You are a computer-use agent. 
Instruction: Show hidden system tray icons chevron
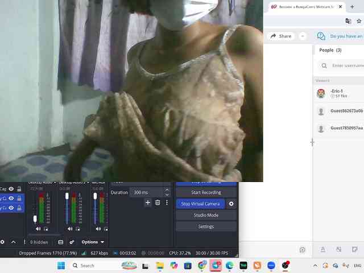(x=315, y=266)
